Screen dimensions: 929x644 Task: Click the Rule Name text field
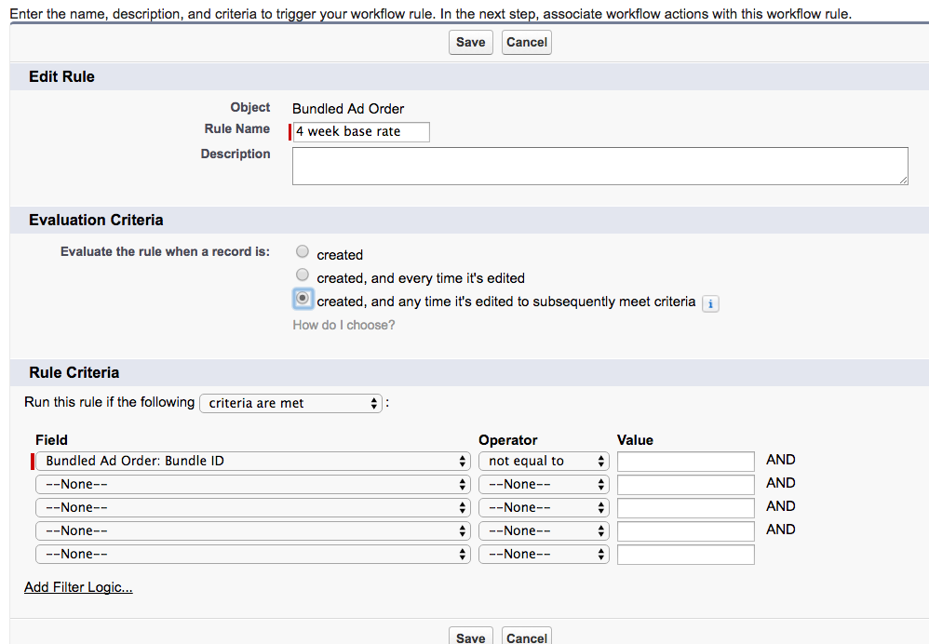pyautogui.click(x=360, y=132)
